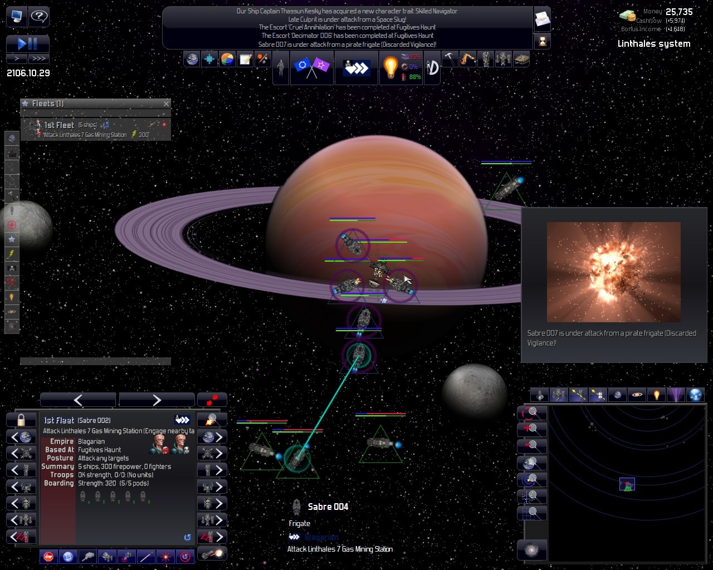
Task: Click the explosion event thumbnail
Action: click(613, 272)
